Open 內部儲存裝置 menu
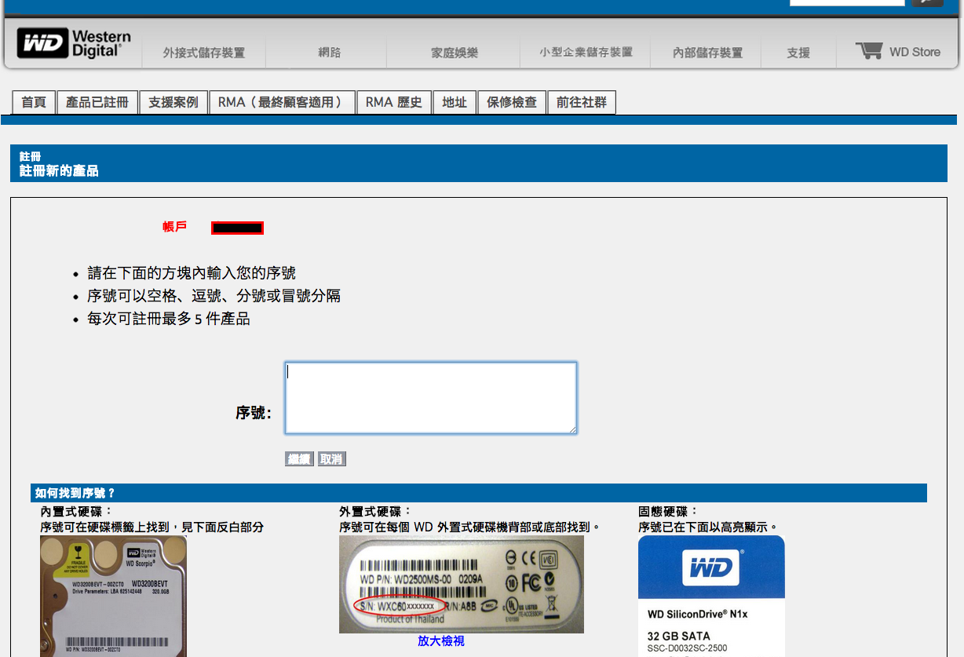Screen dimensions: 964x657 (707, 53)
